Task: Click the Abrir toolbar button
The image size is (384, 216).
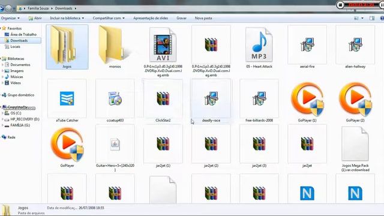Action: 35,18
